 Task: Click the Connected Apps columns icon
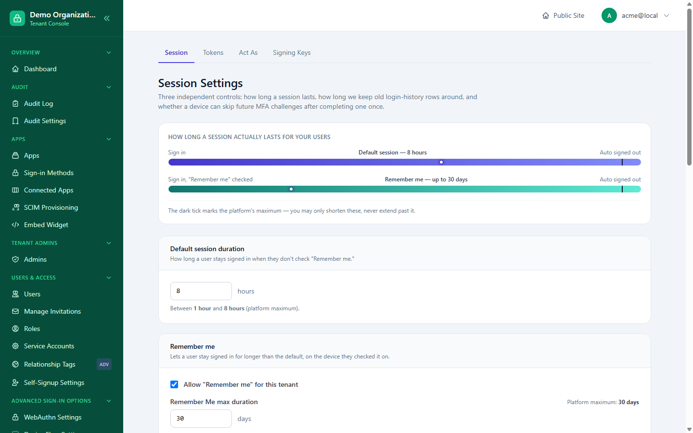pyautogui.click(x=15, y=190)
